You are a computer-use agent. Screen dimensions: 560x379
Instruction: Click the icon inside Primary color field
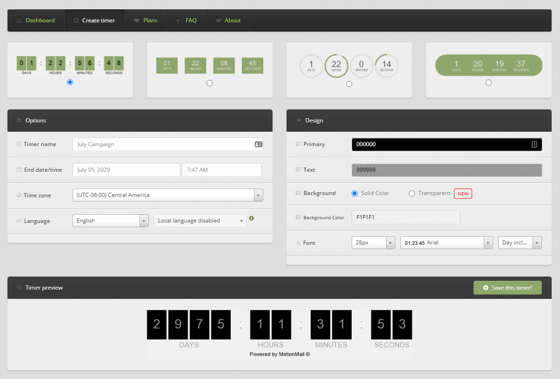(x=534, y=144)
